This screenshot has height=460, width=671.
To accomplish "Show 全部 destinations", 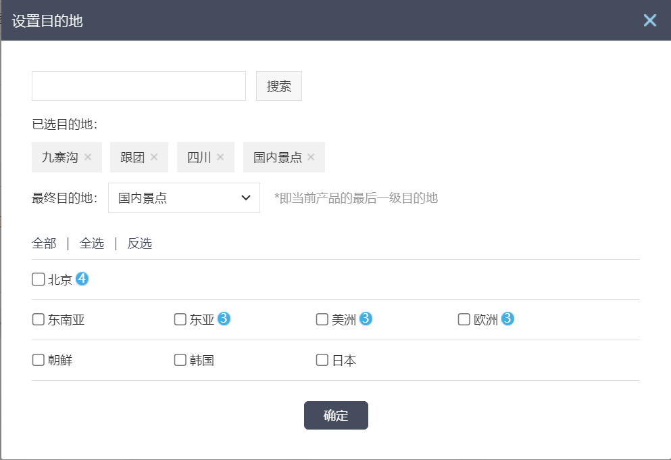I will (x=44, y=244).
